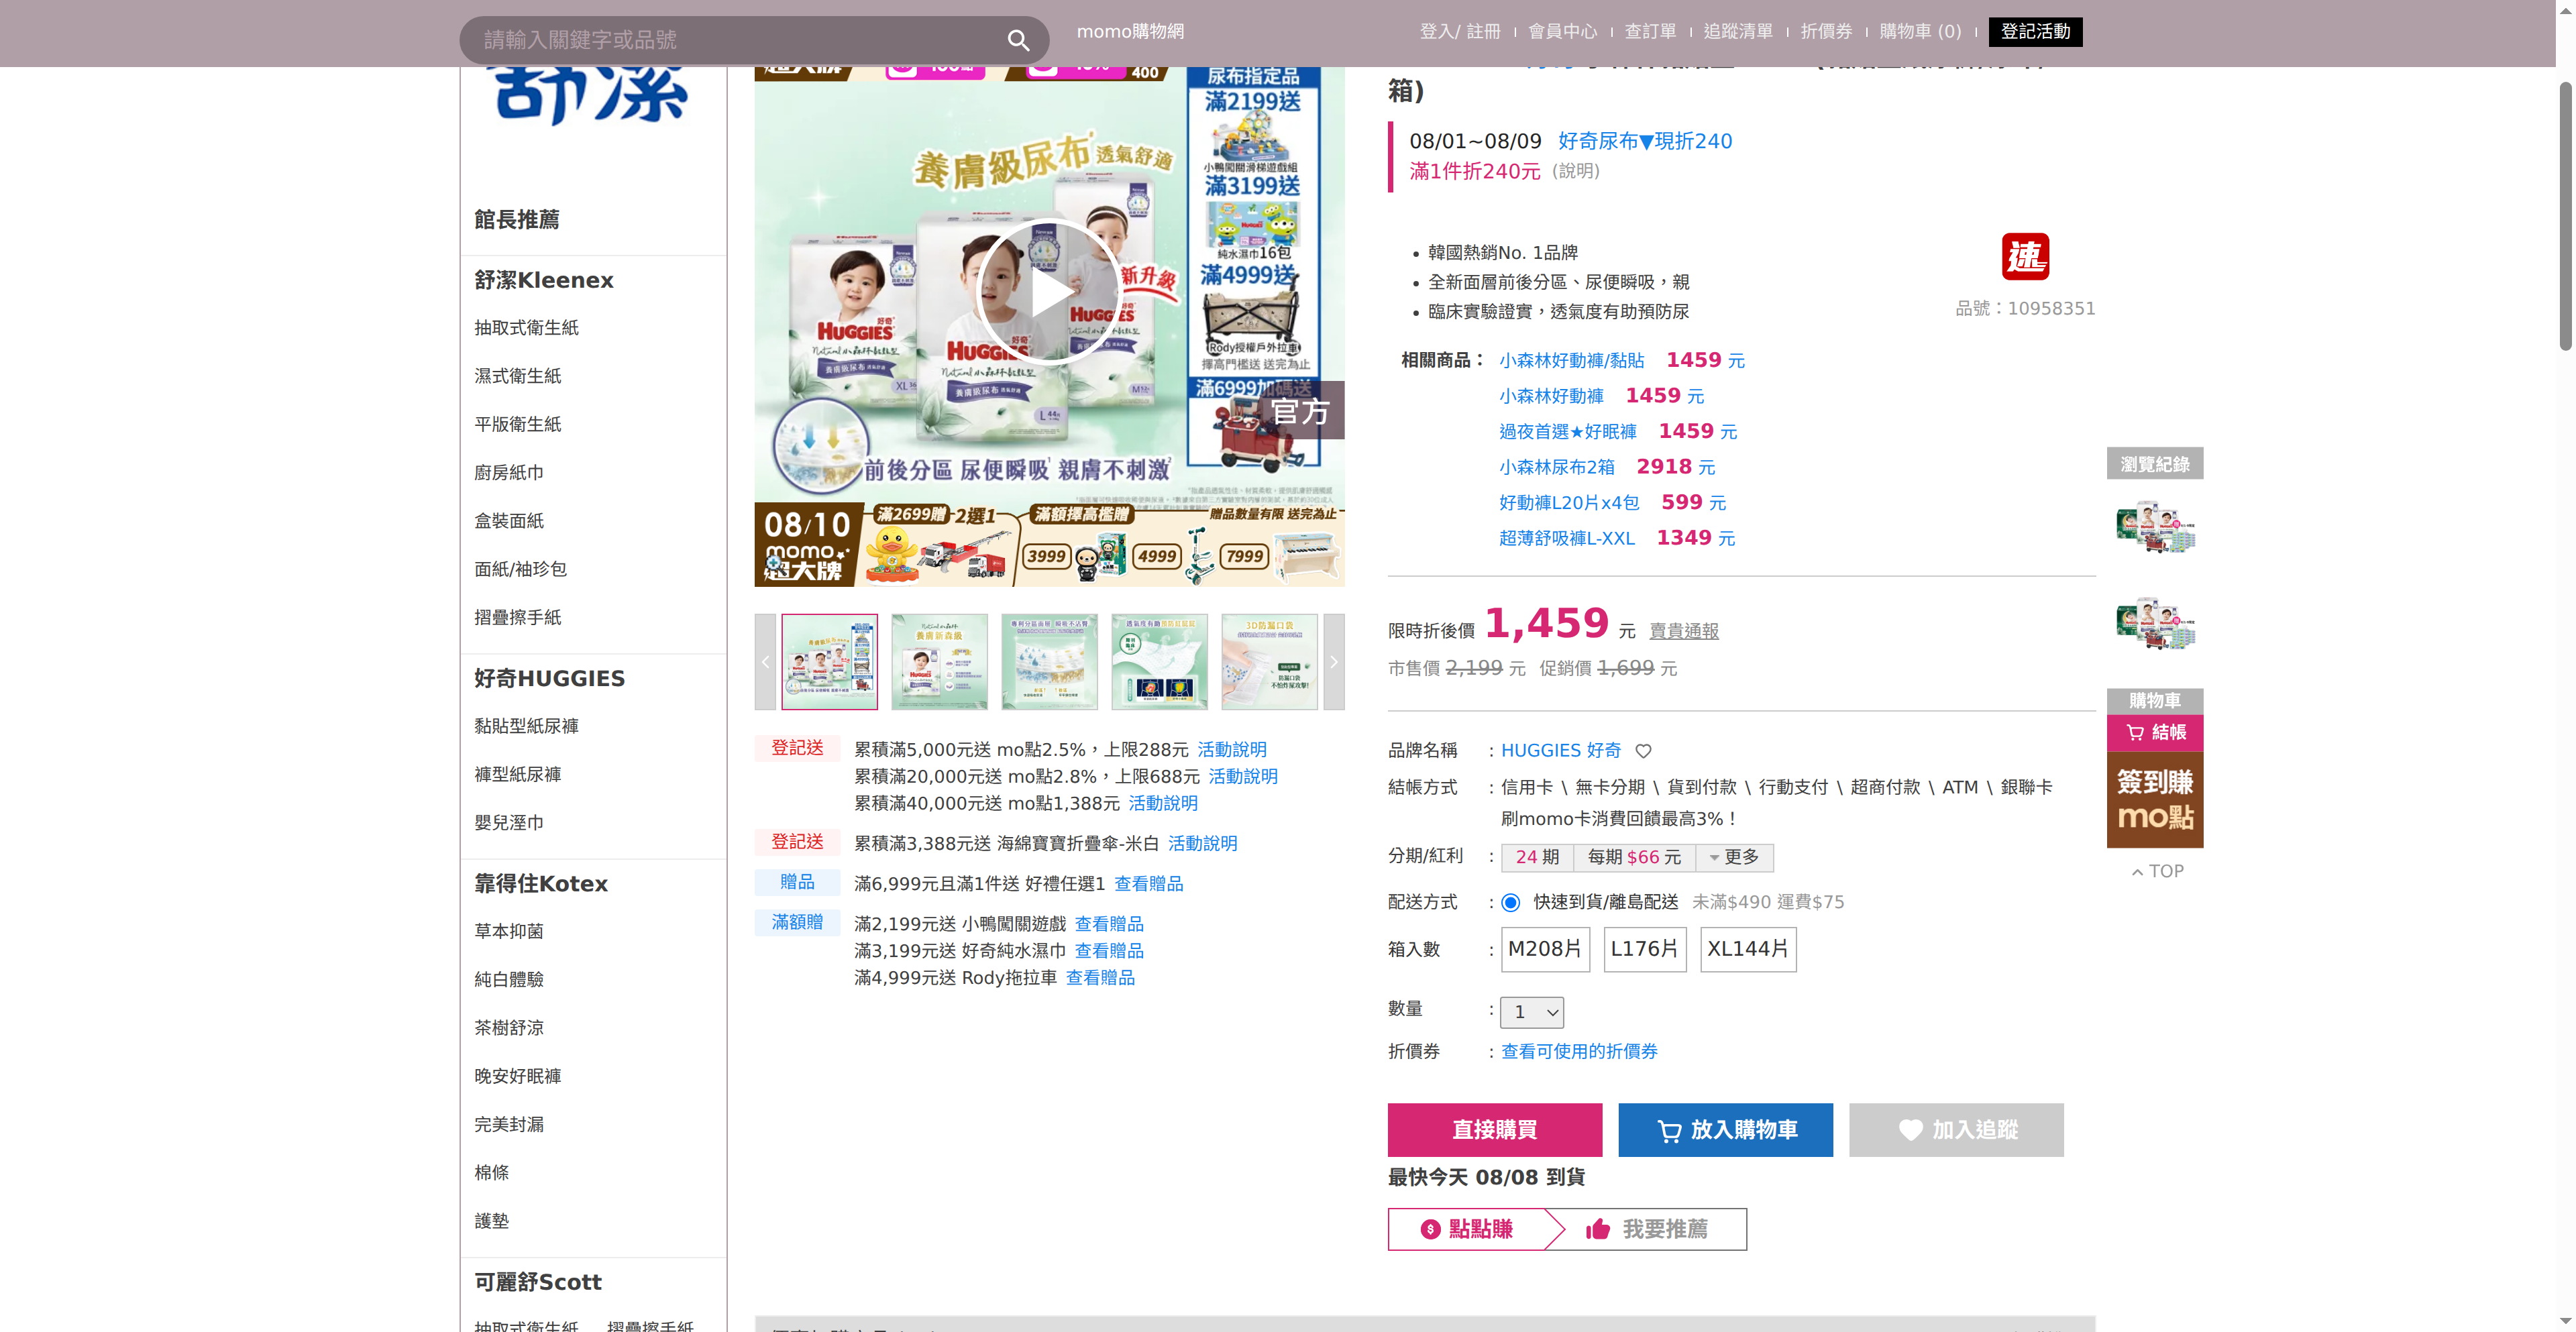Open related product 超薄舒吸褲L-XXL
This screenshot has width=2576, height=1332.
click(1566, 538)
